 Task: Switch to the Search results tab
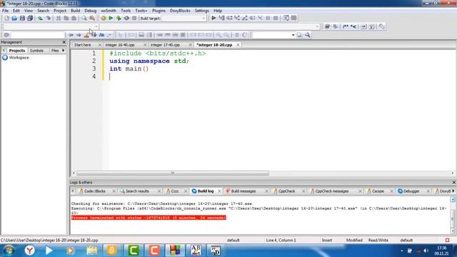(x=137, y=191)
